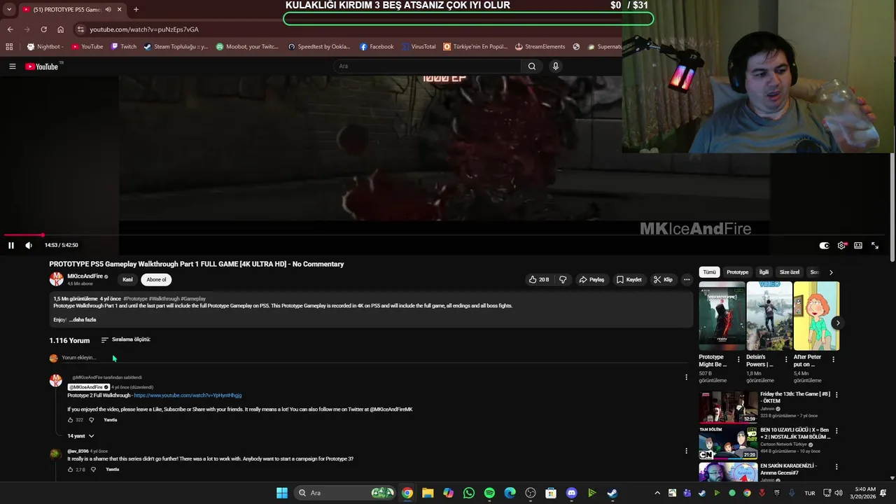This screenshot has width=896, height=504.
Task: Open Steam from the taskbar
Action: (612, 493)
